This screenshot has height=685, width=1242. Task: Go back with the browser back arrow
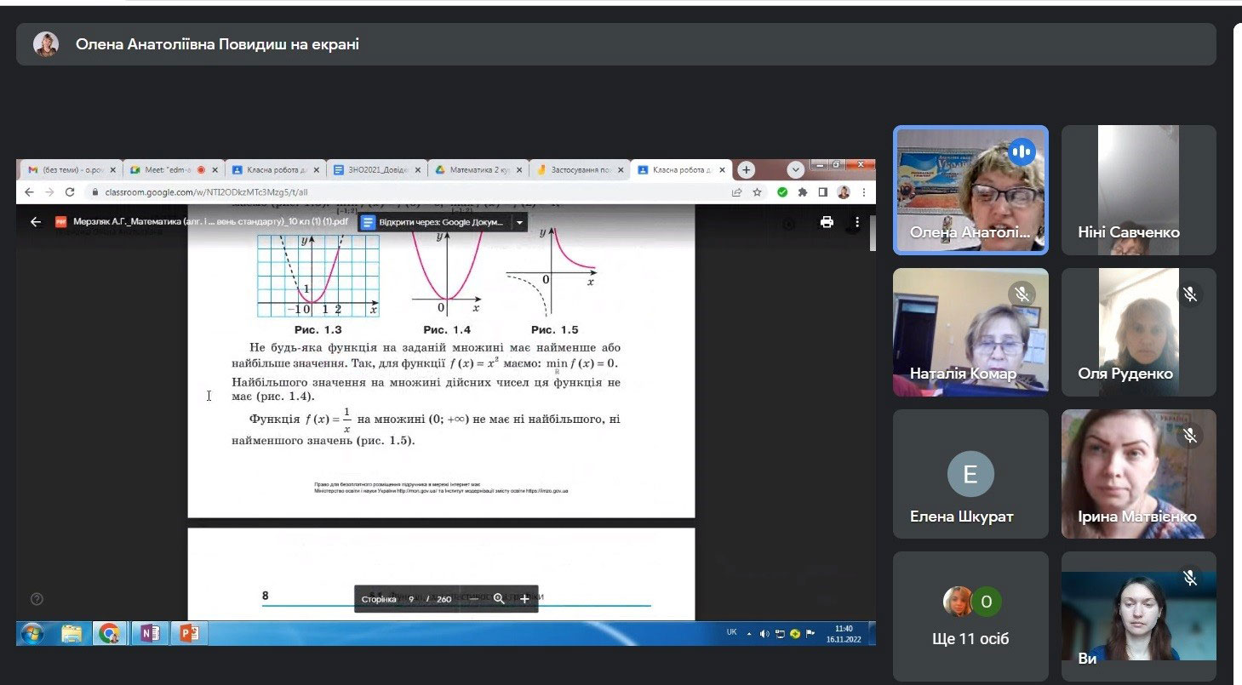click(x=29, y=192)
